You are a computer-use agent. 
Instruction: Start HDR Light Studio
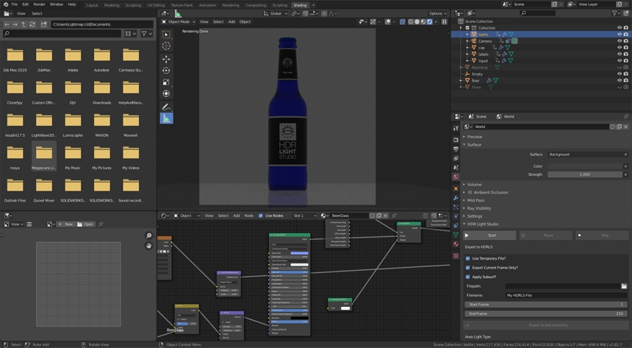pyautogui.click(x=489, y=235)
